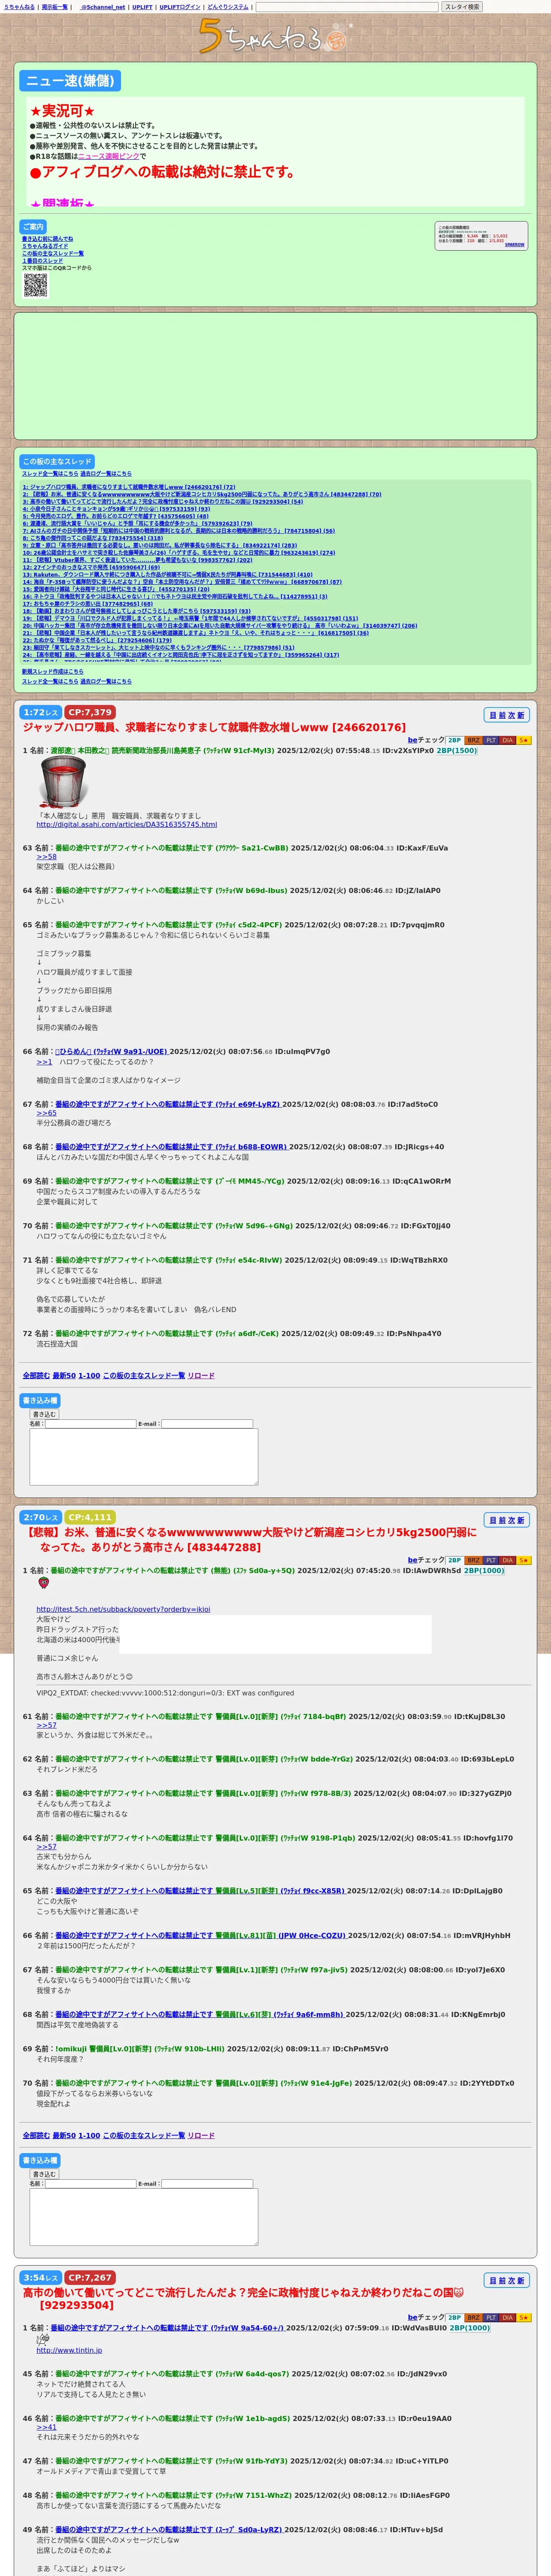Screen dimensions: 551x2576
Task: Click the 2BP badge in the お米 thread header
Action: click(x=455, y=1560)
